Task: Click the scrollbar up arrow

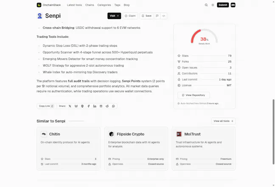Action: click(273, 1)
